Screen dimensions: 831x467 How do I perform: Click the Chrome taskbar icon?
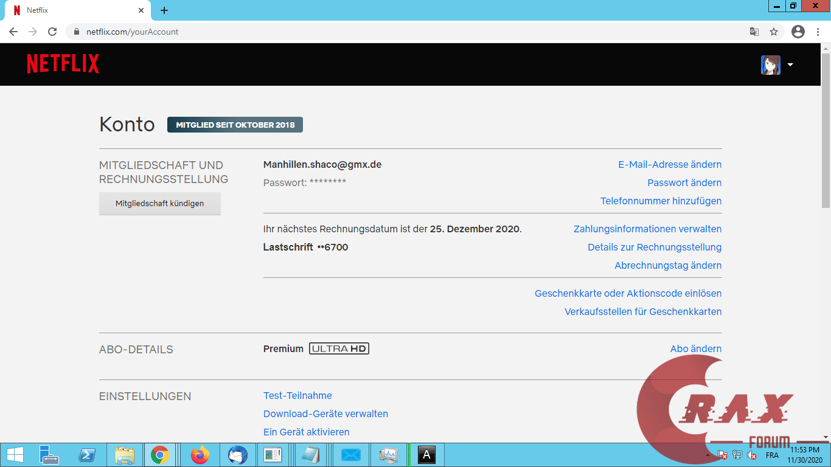click(x=161, y=455)
